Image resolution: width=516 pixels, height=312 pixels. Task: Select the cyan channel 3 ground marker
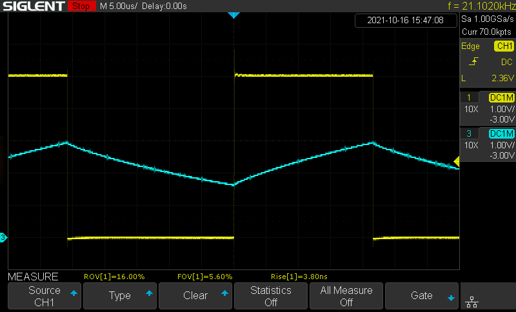point(3,237)
